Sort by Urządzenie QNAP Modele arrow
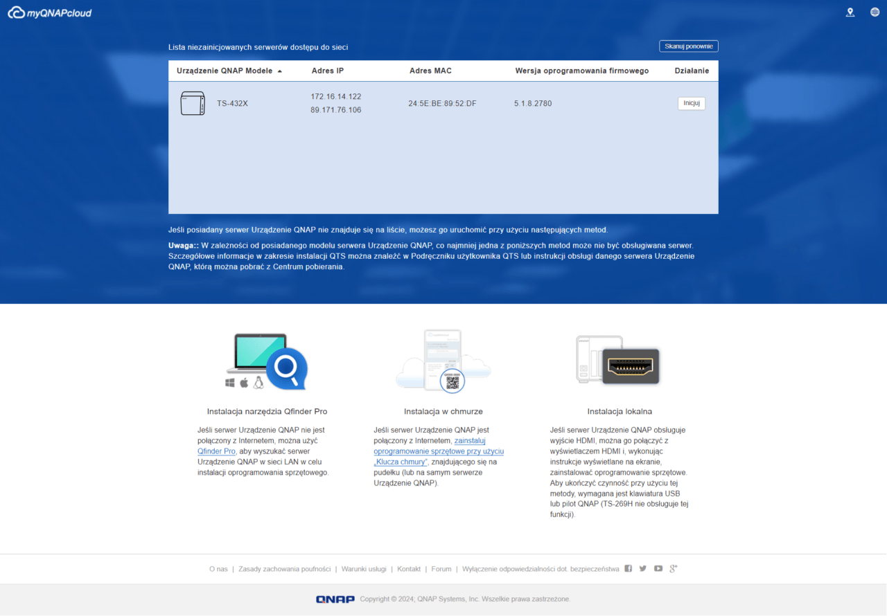Image resolution: width=887 pixels, height=616 pixels. [x=280, y=71]
